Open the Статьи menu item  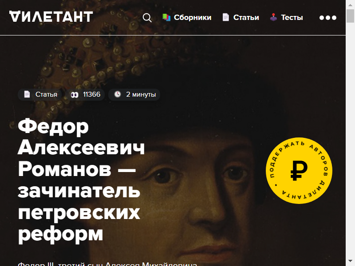click(246, 17)
